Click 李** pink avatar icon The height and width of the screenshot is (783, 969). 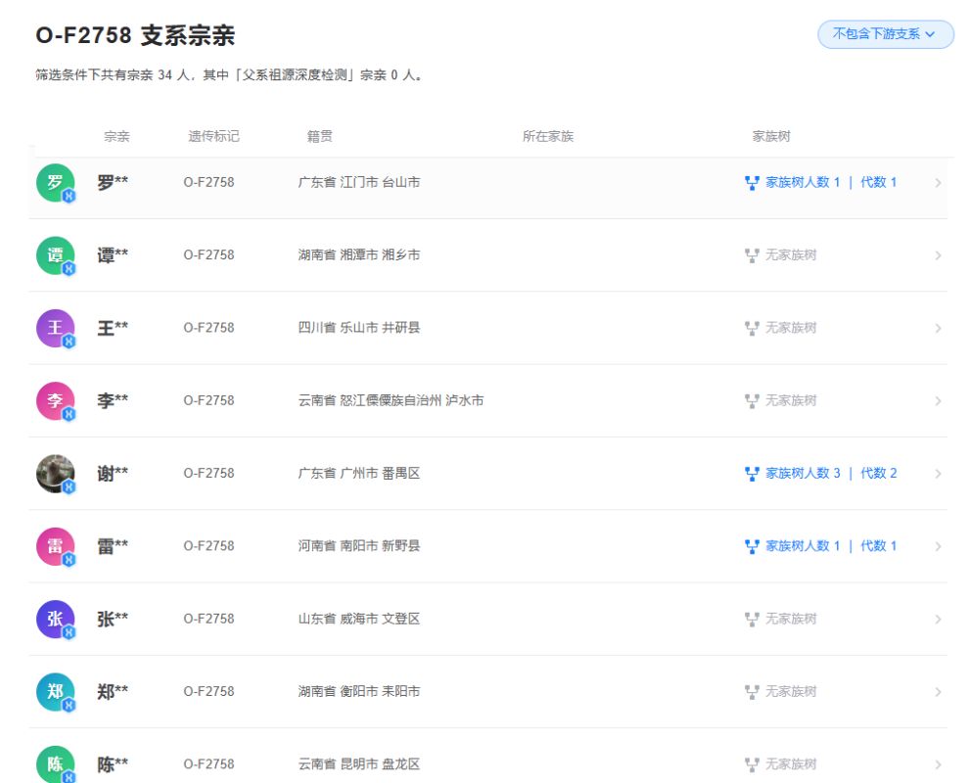coord(56,400)
